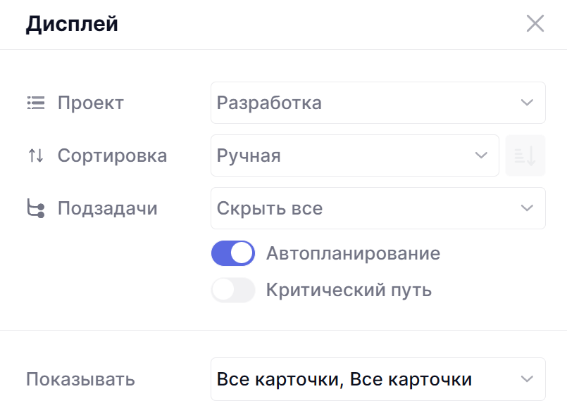Click the Дисплей panel title
The height and width of the screenshot is (408, 567).
[x=72, y=24]
